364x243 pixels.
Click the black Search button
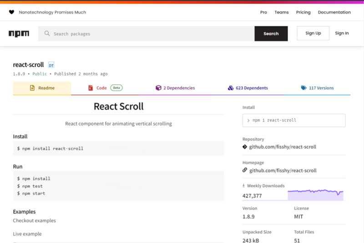pyautogui.click(x=271, y=34)
